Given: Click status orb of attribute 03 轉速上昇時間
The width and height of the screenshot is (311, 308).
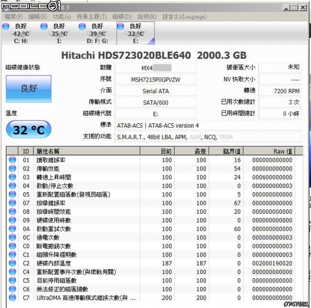Looking at the screenshot, I should [x=13, y=177].
